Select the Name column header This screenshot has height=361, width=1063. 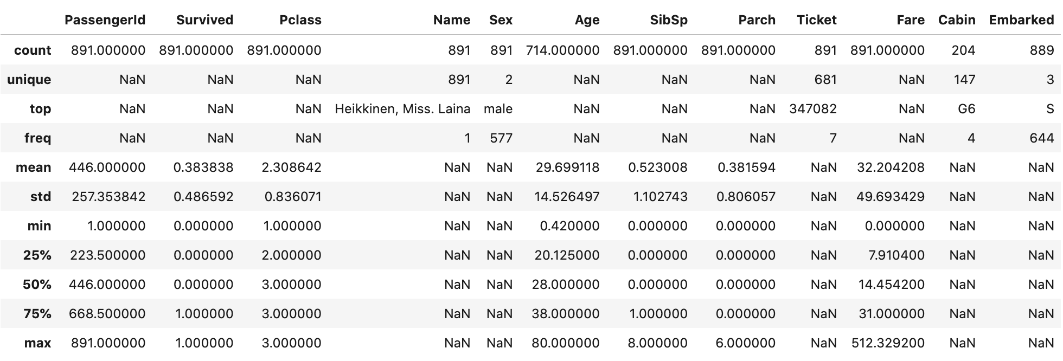coord(452,20)
